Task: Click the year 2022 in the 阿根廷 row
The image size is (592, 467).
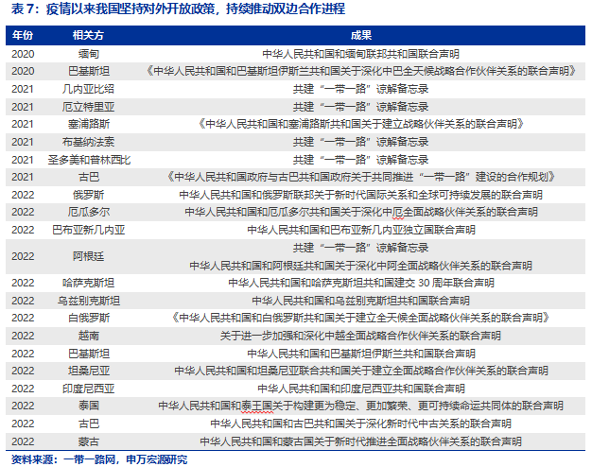Action: point(23,257)
